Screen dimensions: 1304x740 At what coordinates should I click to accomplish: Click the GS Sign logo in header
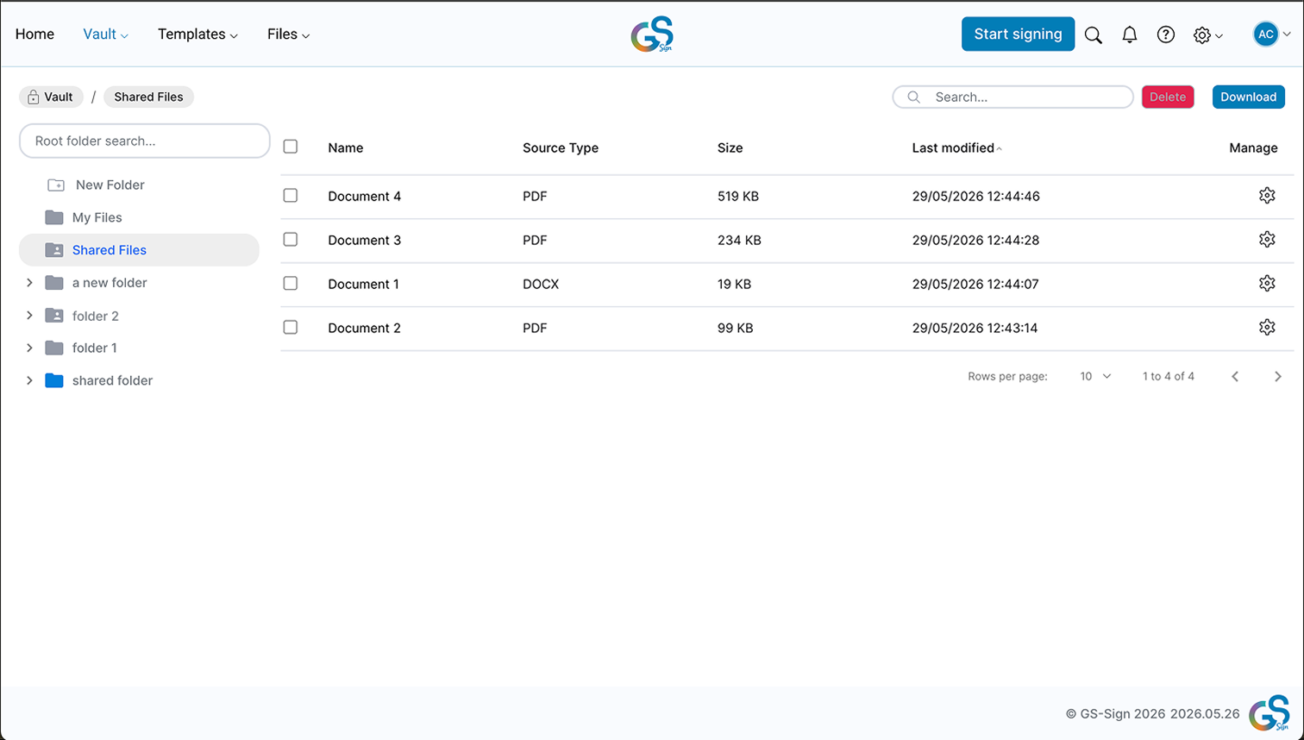[x=652, y=34]
